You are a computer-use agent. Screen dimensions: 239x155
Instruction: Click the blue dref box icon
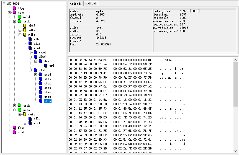pos(40,61)
